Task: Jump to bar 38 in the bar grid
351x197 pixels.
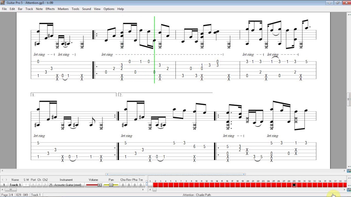Action: 340,185
